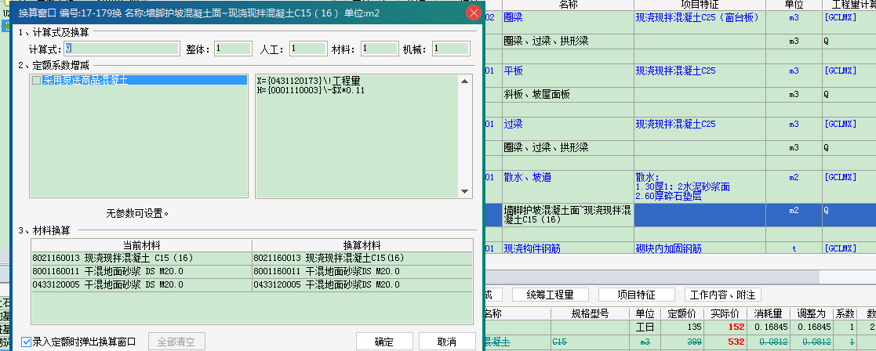Click 定额价 value 135

point(682,327)
